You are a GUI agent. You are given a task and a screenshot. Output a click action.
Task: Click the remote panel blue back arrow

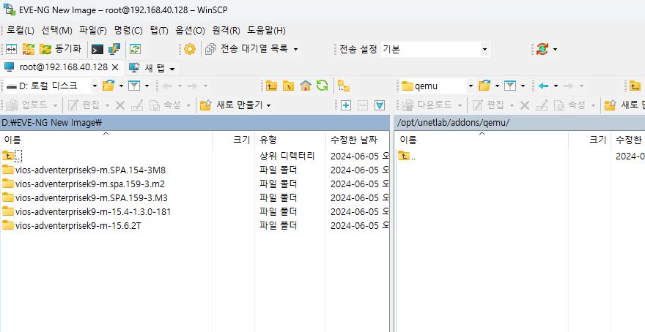[x=543, y=86]
